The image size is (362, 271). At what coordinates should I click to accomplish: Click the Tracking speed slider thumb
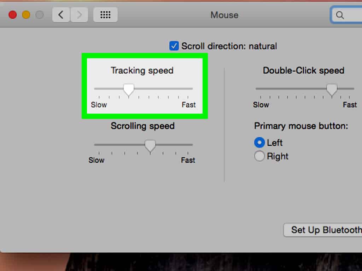coord(129,90)
